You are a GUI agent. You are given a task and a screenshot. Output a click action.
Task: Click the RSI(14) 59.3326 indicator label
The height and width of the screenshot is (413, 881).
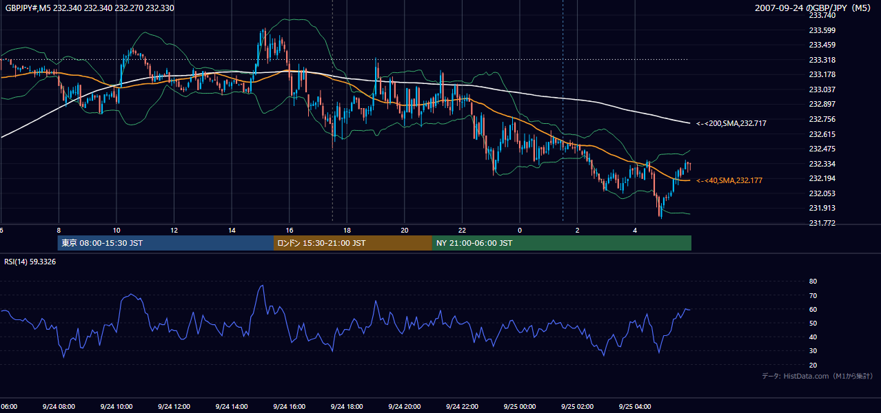[30, 262]
